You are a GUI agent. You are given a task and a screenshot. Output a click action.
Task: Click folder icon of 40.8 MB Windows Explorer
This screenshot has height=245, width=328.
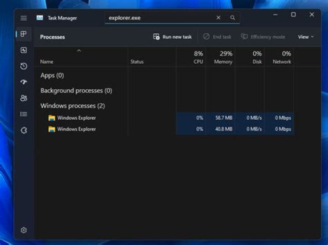pos(51,129)
